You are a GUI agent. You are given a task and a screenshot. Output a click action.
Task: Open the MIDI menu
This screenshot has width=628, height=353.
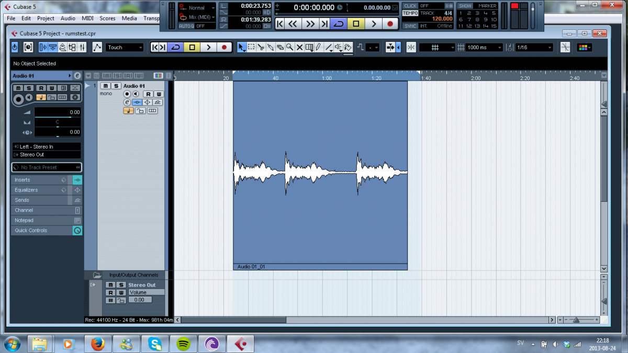click(88, 18)
